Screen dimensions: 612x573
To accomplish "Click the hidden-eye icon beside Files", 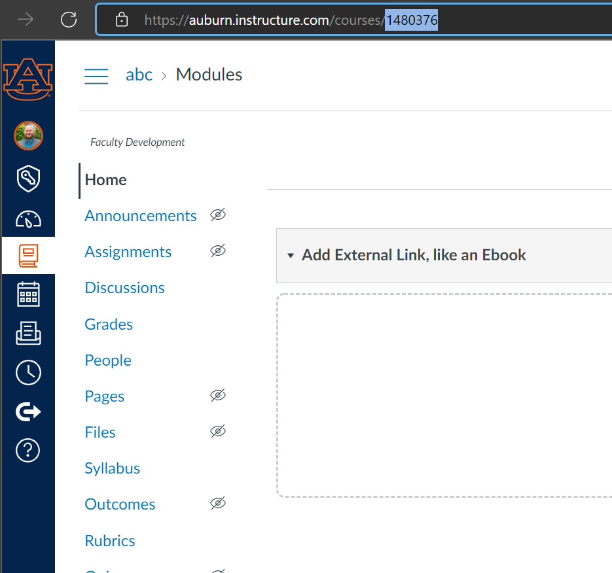I will (218, 432).
